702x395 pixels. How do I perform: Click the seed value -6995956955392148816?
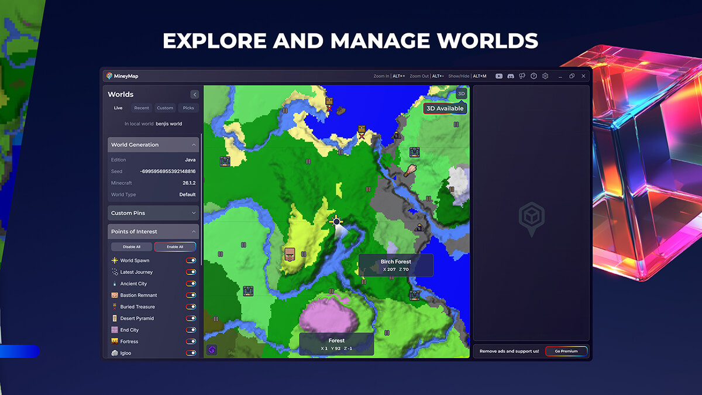pos(168,171)
